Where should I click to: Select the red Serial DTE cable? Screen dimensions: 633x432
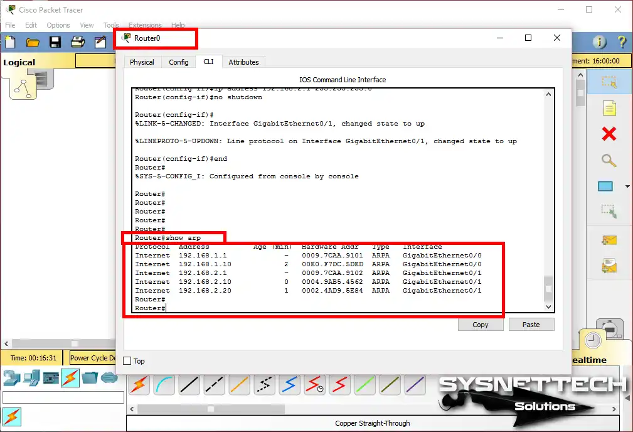[x=339, y=385]
